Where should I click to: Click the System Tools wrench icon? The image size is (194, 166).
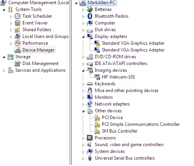(x=10, y=9)
